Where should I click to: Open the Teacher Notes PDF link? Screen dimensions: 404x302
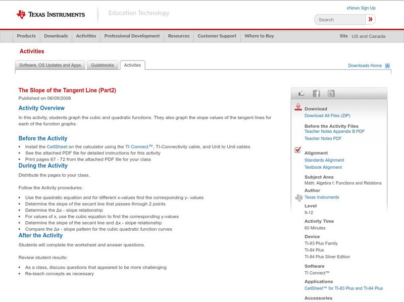coord(323,138)
